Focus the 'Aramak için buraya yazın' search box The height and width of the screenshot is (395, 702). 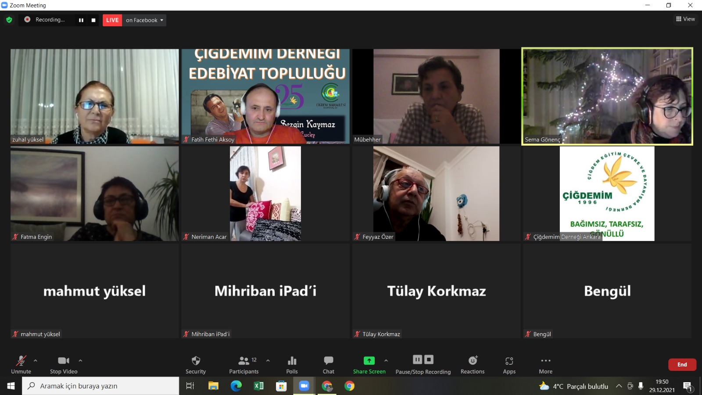point(100,386)
